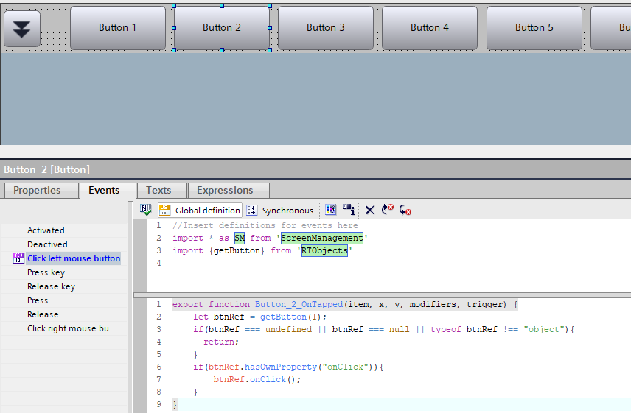Select the Activated event
The height and width of the screenshot is (413, 631).
[46, 230]
